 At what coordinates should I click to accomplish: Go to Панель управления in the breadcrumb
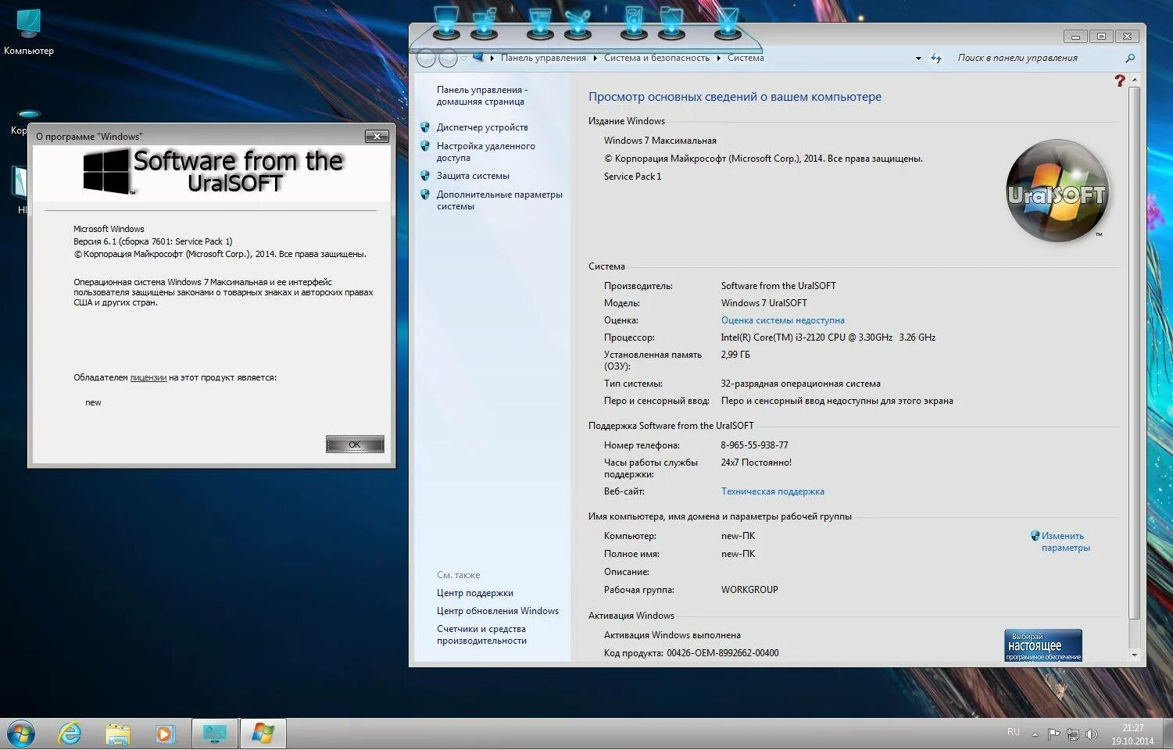pos(543,58)
